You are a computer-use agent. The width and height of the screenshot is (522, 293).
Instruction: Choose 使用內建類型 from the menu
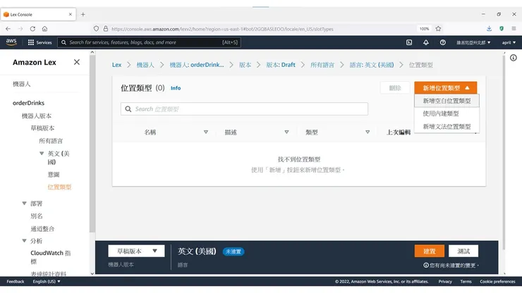point(447,113)
